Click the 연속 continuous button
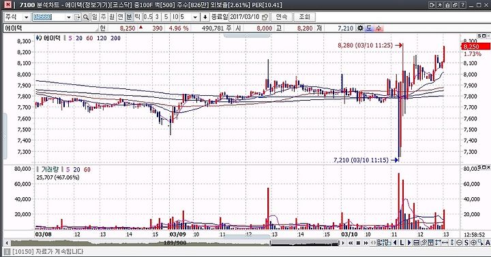Viewport: 491px width, 257px height. click(x=281, y=17)
